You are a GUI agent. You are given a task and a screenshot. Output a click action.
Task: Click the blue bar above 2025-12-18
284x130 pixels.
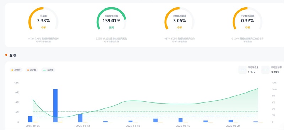[130, 122]
